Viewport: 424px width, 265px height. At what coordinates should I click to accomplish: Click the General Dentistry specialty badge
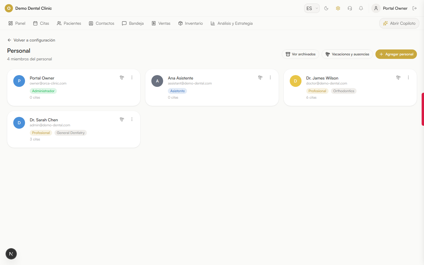pos(71,133)
